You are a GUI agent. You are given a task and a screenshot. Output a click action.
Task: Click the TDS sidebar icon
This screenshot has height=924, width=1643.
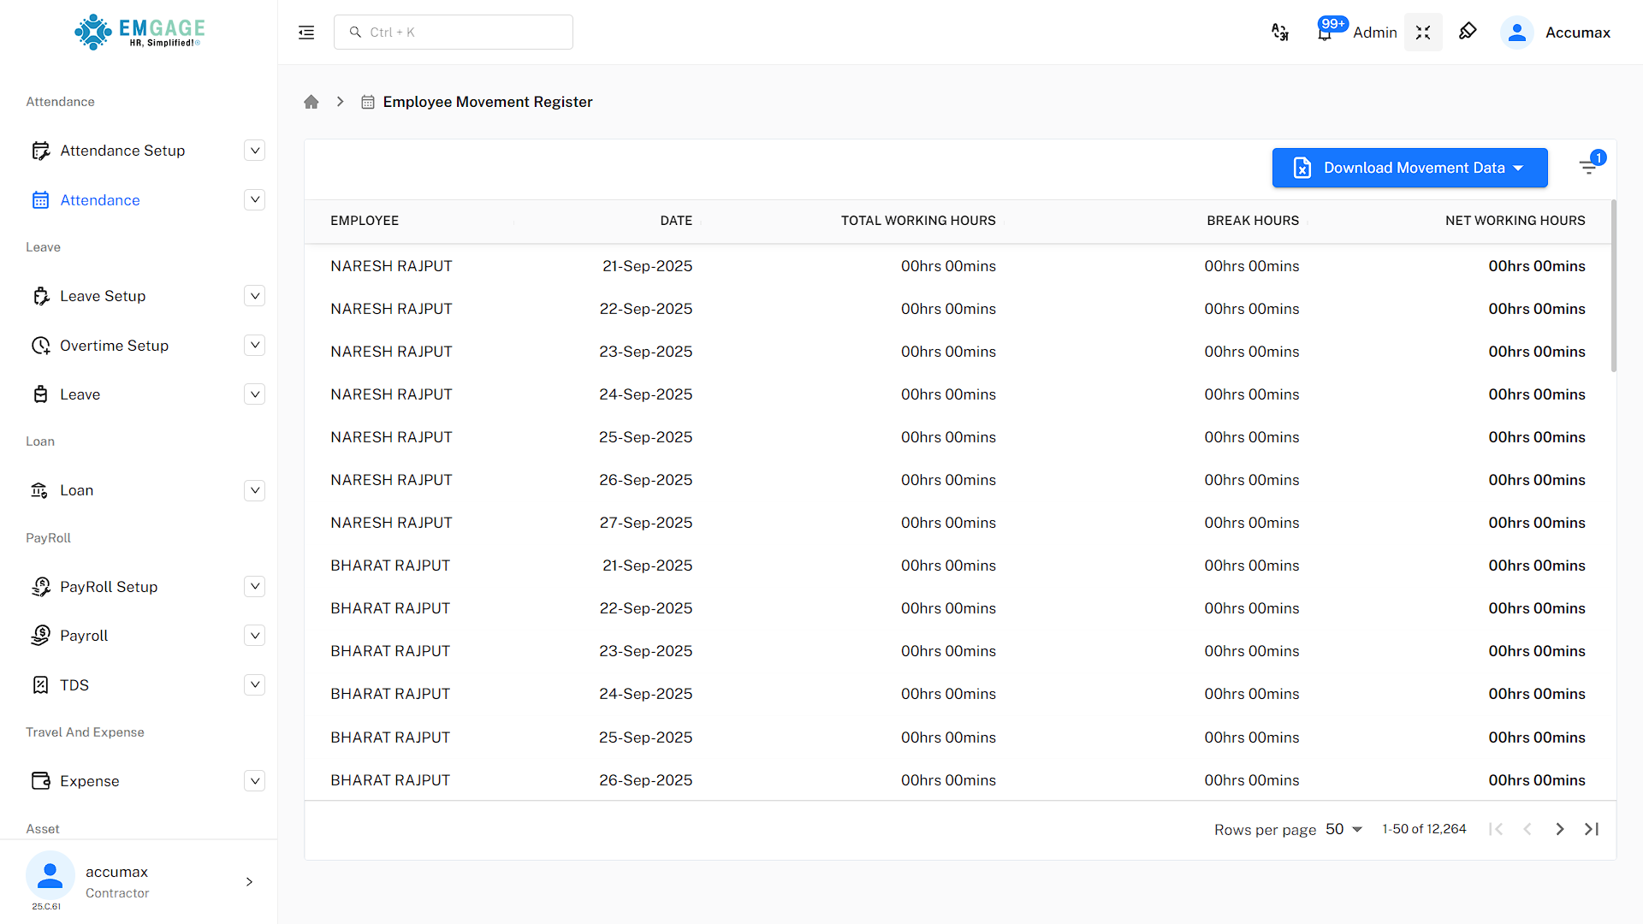point(40,684)
